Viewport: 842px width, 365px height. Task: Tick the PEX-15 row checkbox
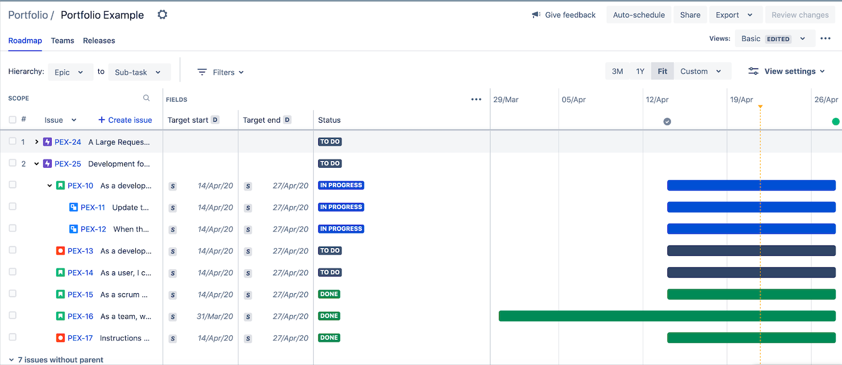pos(12,293)
